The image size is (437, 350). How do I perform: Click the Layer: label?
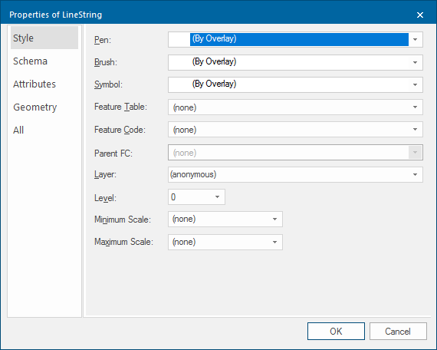tap(105, 174)
